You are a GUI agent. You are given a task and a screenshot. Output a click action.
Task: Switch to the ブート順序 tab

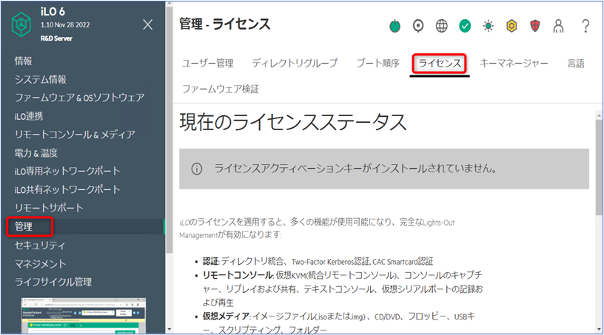click(x=378, y=63)
